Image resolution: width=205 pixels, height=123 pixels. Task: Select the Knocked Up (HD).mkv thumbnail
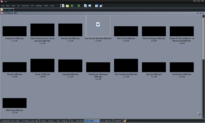coord(70,30)
